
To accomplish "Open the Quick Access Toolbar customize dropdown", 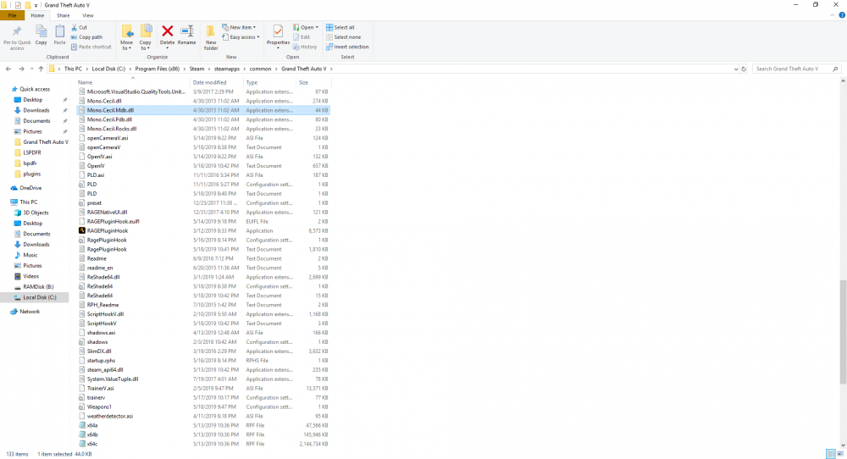I will coord(36,5).
